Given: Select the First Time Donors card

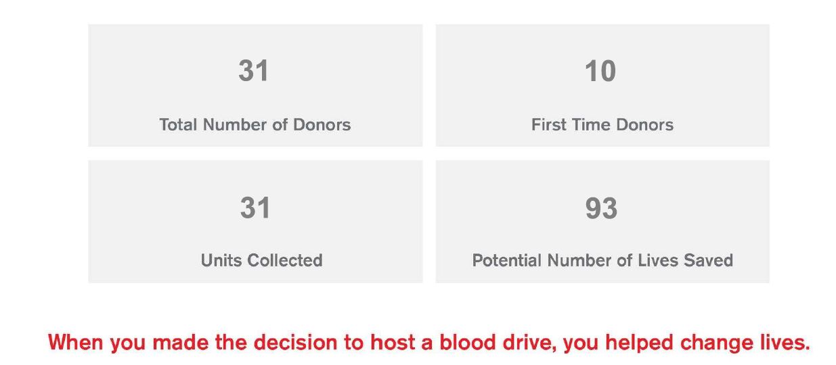Looking at the screenshot, I should pos(602,85).
